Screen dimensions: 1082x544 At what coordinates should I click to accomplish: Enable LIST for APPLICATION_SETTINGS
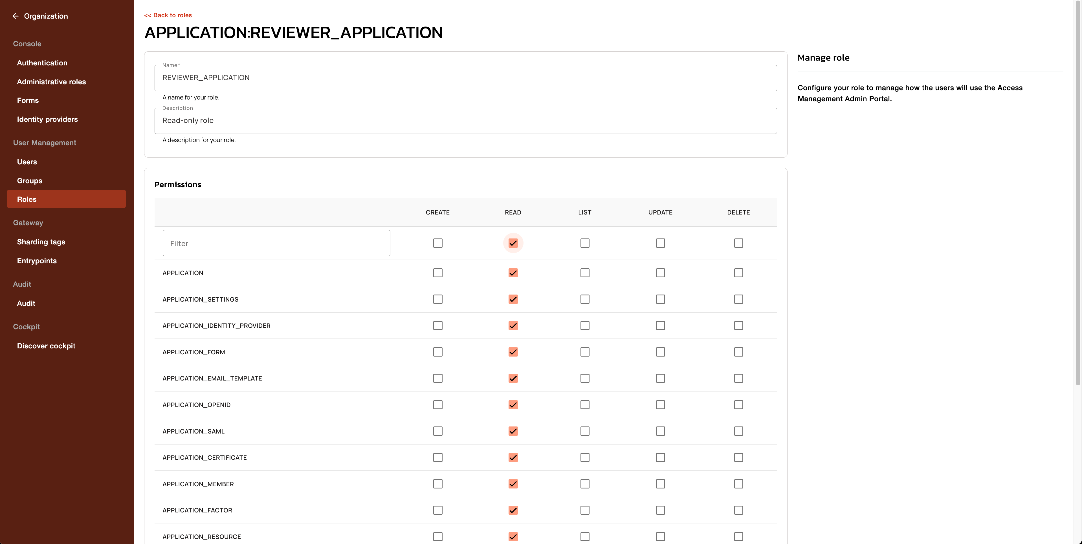(585, 299)
